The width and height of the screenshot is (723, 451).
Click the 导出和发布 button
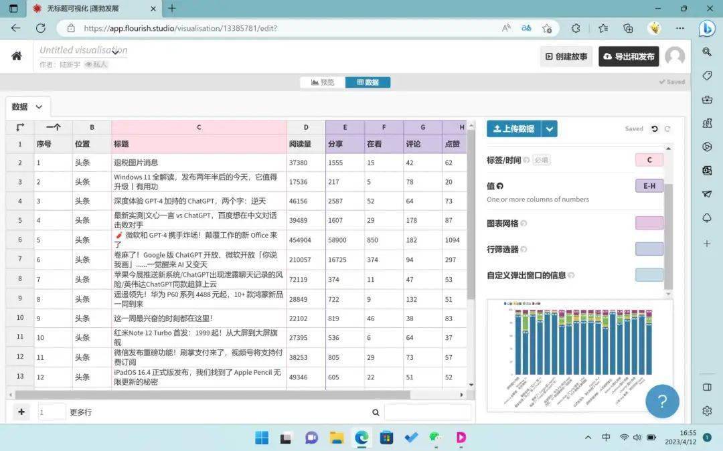[629, 56]
